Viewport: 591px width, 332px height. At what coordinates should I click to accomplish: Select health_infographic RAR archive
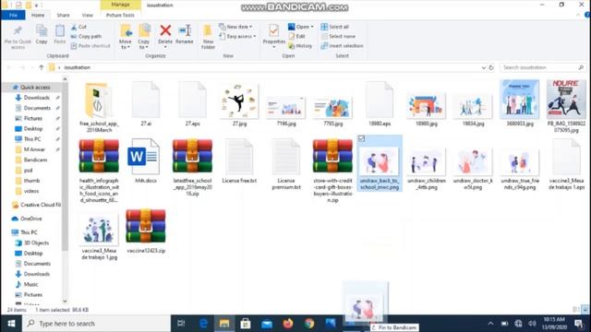99,171
